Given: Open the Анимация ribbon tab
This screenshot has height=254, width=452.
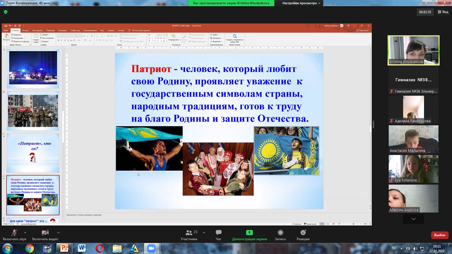Looking at the screenshot, I should click(x=63, y=31).
